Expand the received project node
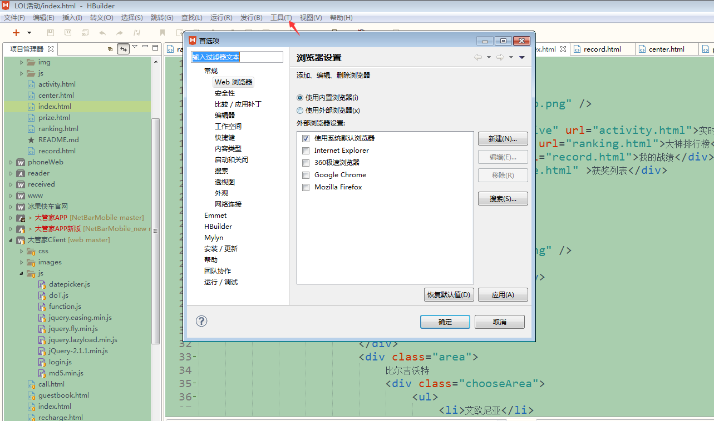Image resolution: width=714 pixels, height=421 pixels. [11, 184]
